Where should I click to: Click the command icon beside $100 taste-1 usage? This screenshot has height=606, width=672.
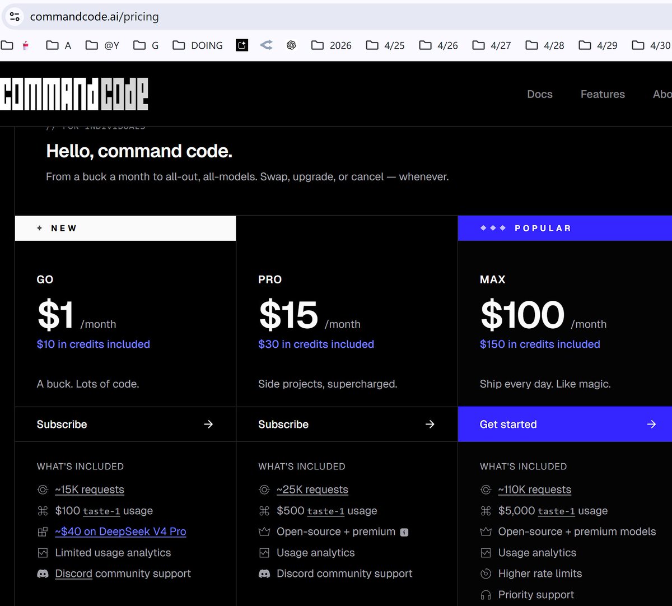coord(43,511)
